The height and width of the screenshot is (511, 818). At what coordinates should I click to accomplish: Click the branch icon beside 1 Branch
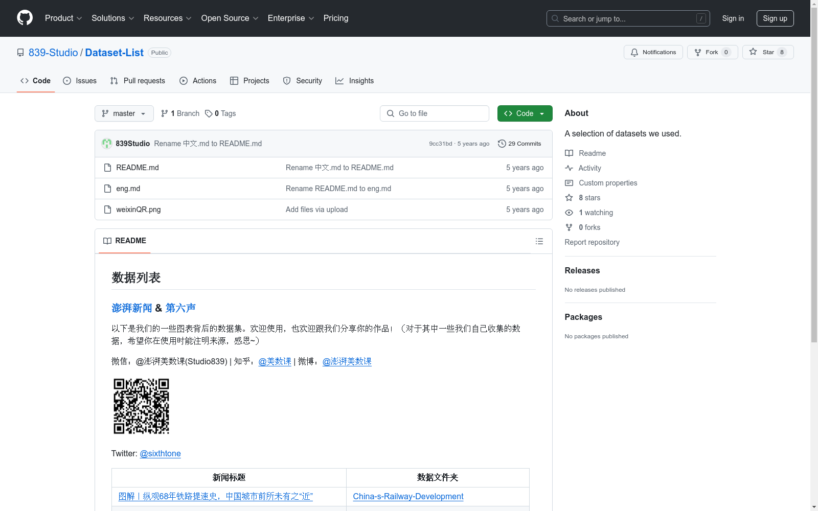click(x=165, y=113)
